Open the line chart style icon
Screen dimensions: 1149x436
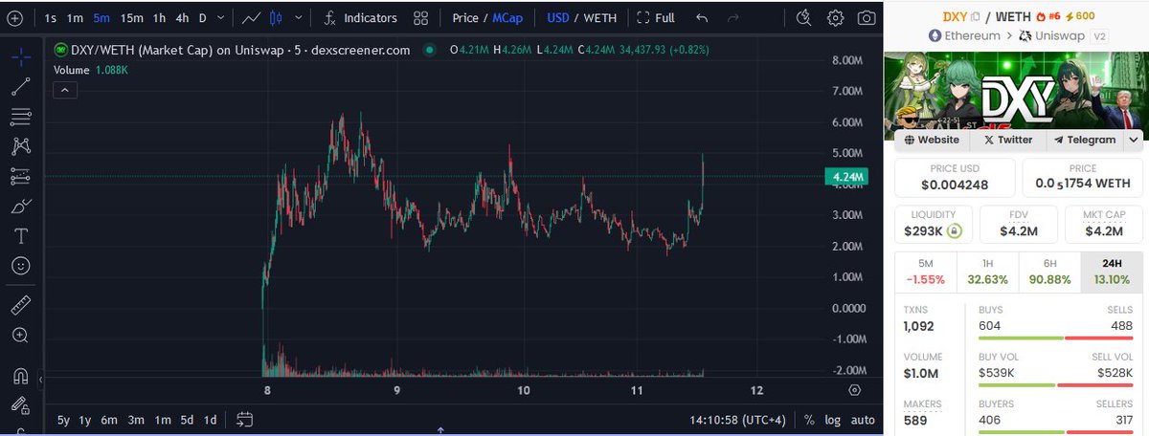[x=252, y=17]
